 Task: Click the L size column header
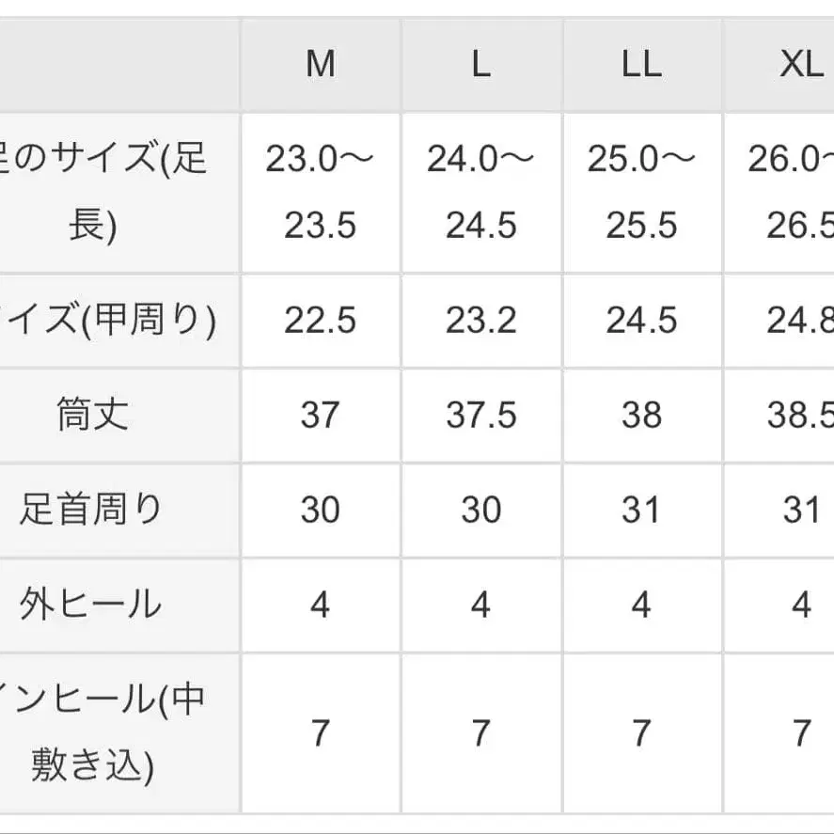480,64
